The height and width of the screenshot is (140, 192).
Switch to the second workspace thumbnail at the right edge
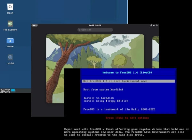pyautogui.click(x=156, y=52)
